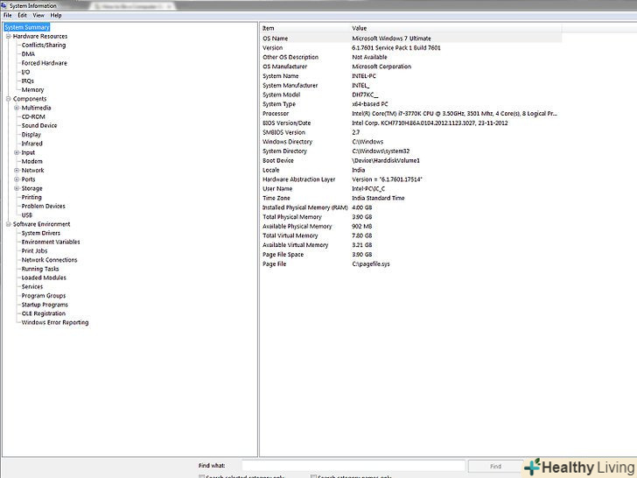637x478 pixels.
Task: Select Display under Components
Action: [31, 135]
